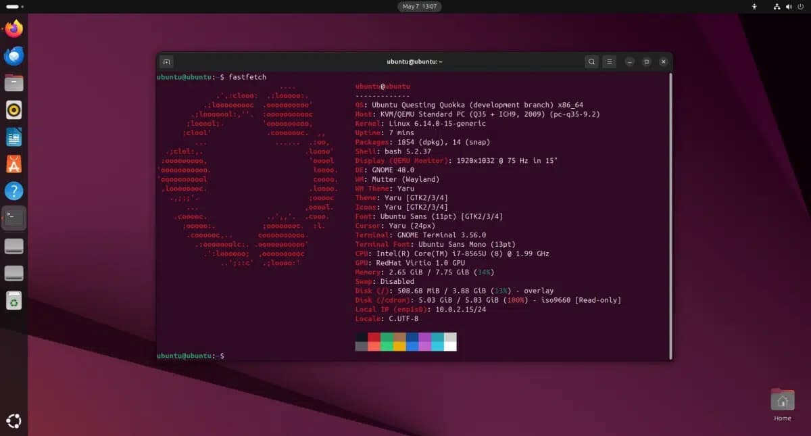Click the 'Terminal: GNOME Terminal 3.56.0' line
Screen dimensions: 811x436
(420, 235)
